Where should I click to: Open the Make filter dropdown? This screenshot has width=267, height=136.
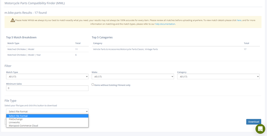(133, 77)
